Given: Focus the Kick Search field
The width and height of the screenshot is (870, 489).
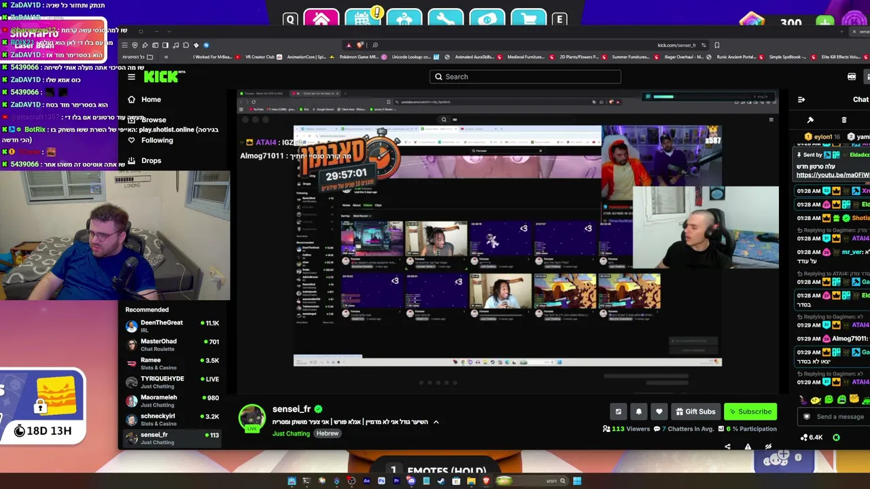Looking at the screenshot, I should coord(525,77).
